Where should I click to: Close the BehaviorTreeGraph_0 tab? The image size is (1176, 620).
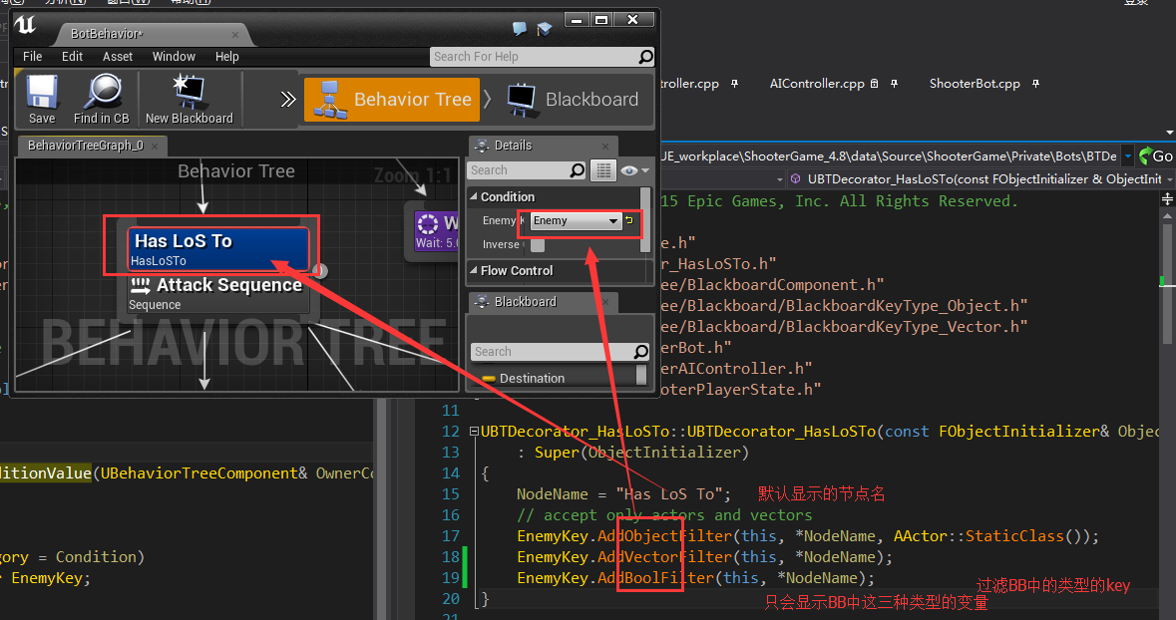[x=155, y=147]
